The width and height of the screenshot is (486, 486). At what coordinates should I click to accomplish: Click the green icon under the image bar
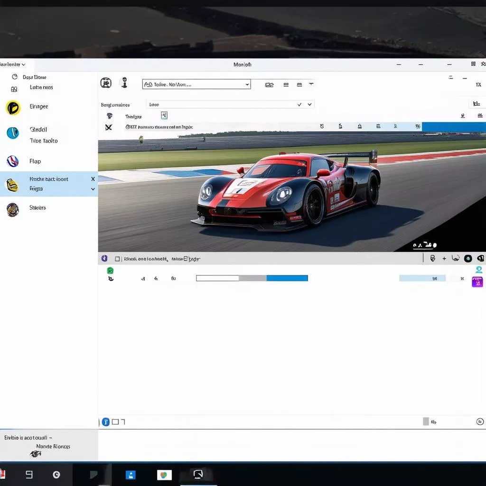(110, 271)
